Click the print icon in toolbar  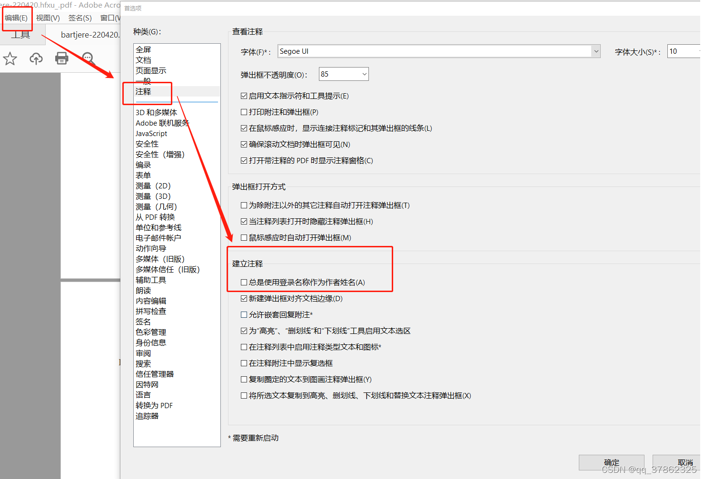(x=62, y=59)
